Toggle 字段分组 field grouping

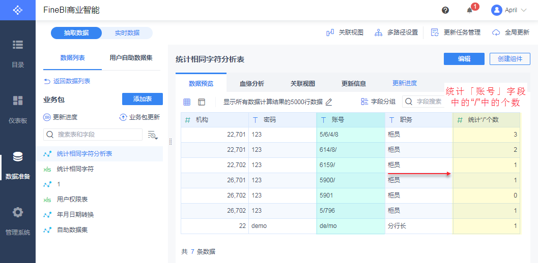(378, 102)
